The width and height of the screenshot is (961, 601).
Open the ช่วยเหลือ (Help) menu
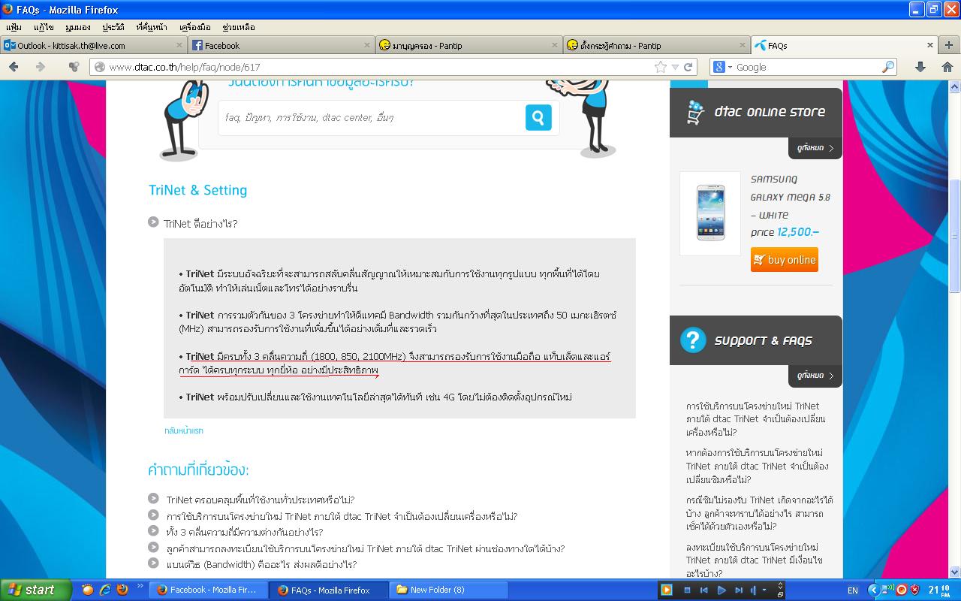[x=239, y=27]
